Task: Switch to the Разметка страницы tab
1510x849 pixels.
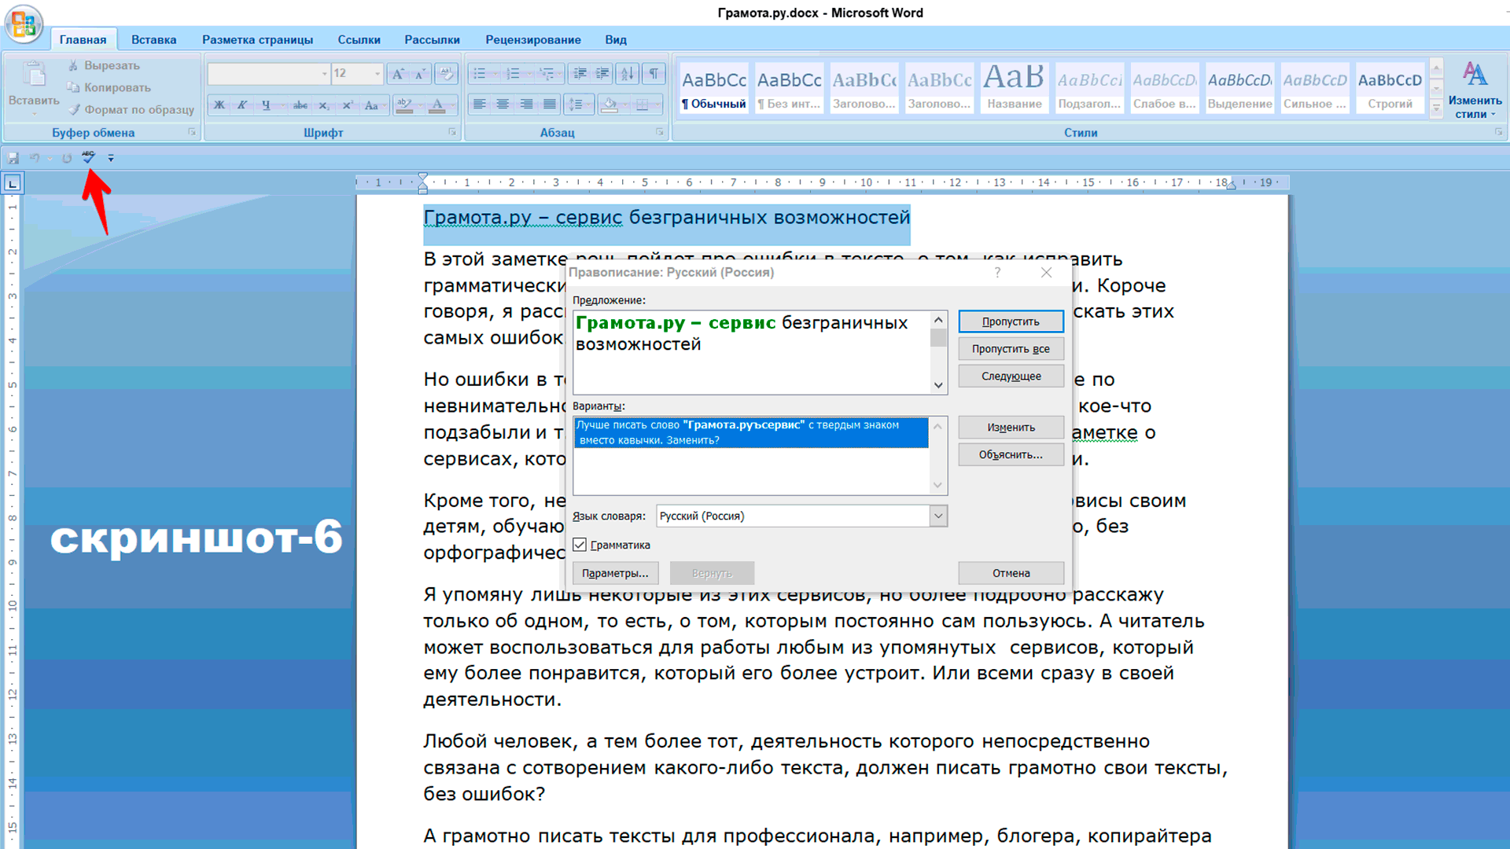Action: pos(257,39)
